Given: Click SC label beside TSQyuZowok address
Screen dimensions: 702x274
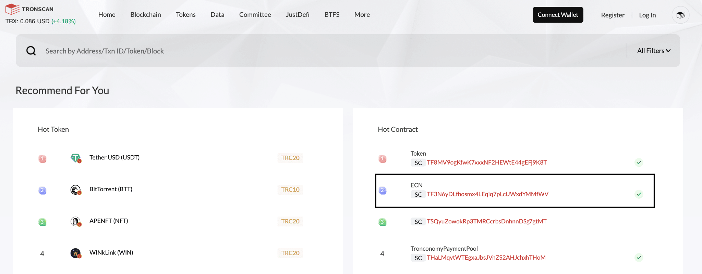Looking at the screenshot, I should (x=418, y=222).
